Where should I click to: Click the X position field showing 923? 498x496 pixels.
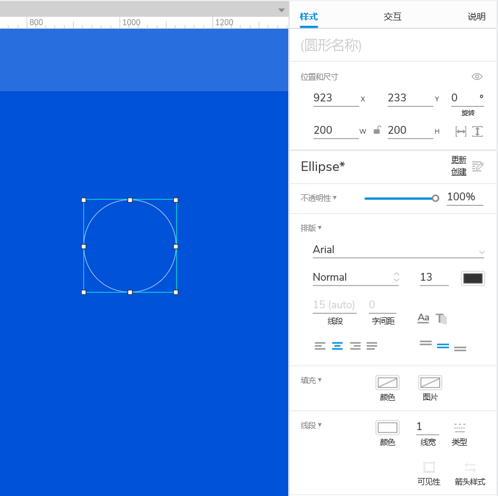(336, 98)
